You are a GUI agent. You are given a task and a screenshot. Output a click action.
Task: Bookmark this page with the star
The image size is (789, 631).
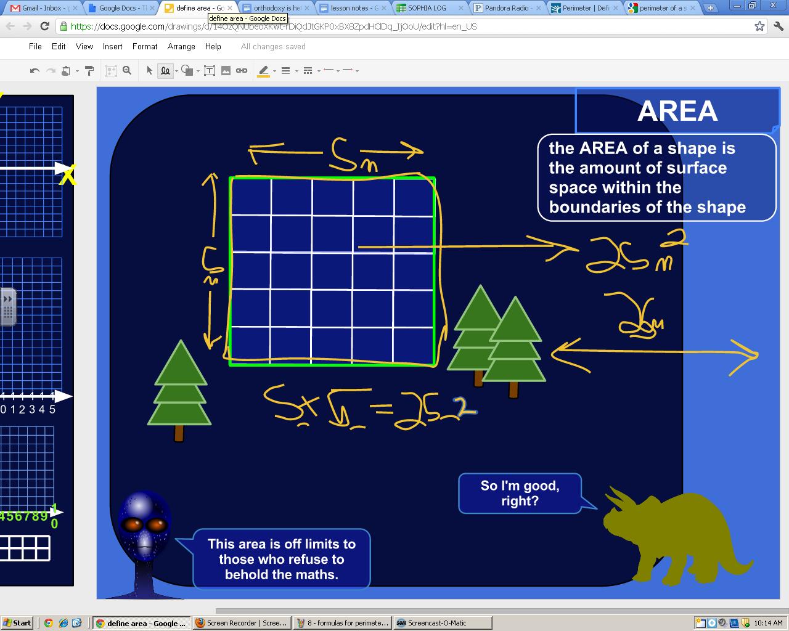coord(759,26)
